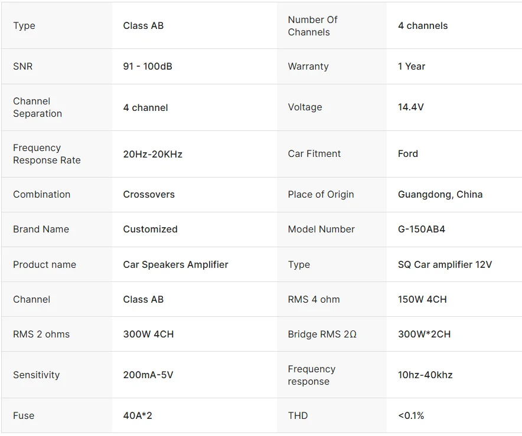The width and height of the screenshot is (522, 436).
Task: Click the 'Car Speakers Amplifier' product name
Action: (x=175, y=264)
